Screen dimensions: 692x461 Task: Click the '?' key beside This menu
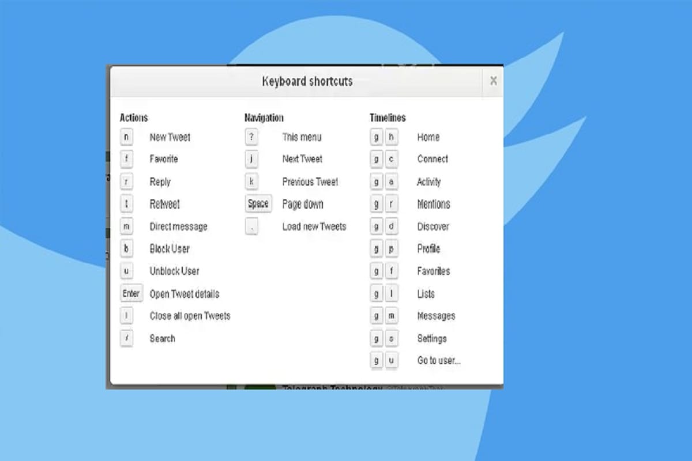coord(251,137)
